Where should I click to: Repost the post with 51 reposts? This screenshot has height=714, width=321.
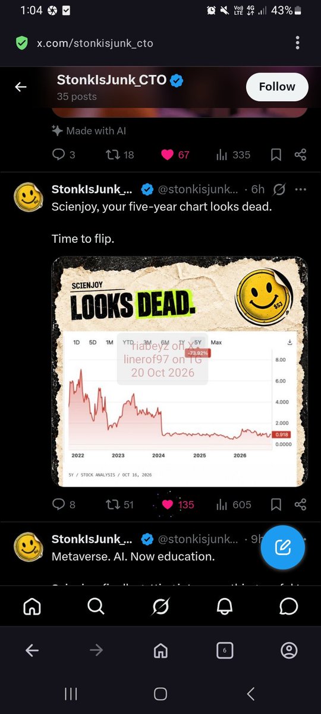click(x=119, y=505)
